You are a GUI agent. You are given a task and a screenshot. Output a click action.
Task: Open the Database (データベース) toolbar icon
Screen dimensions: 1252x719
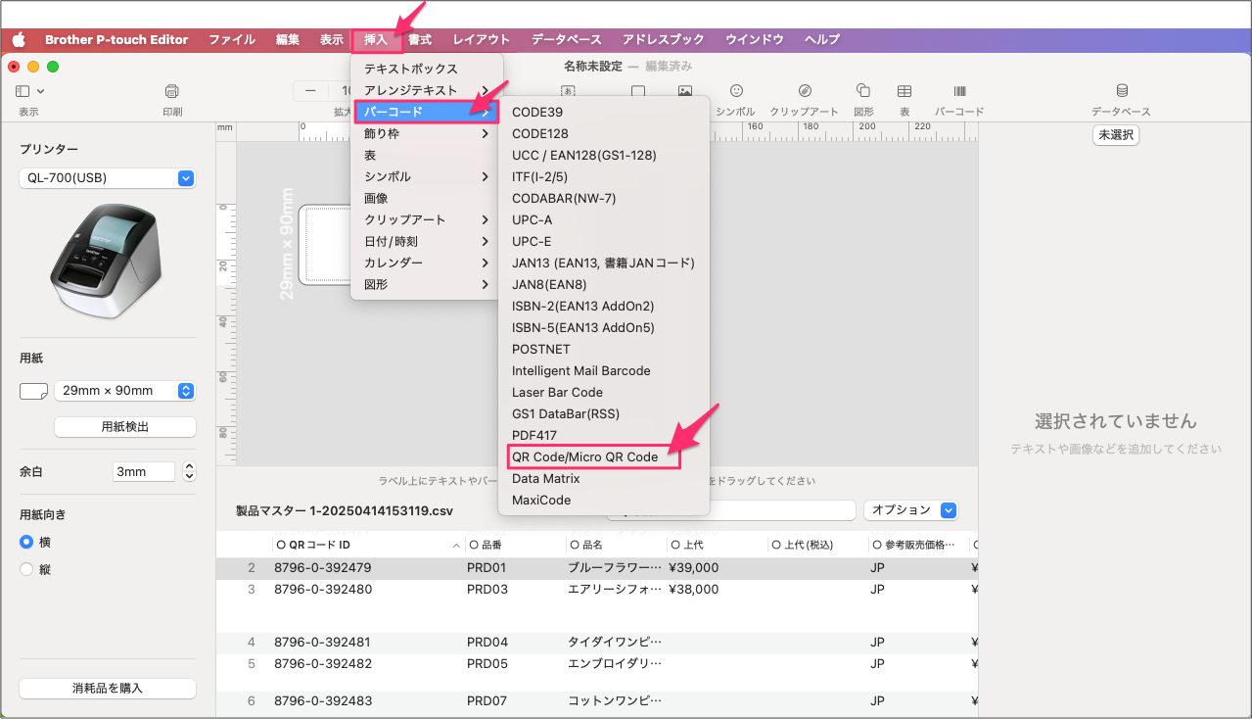[1122, 91]
